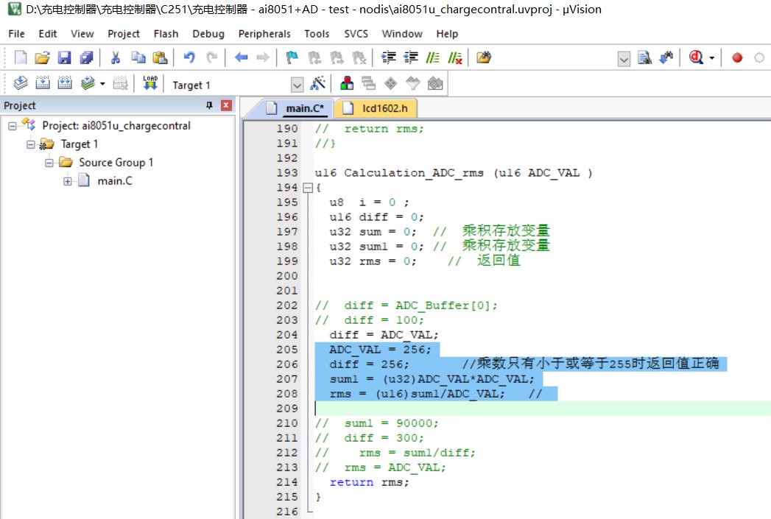This screenshot has height=519, width=771.
Task: Place cursor on line 214 return statement
Action: 368,482
